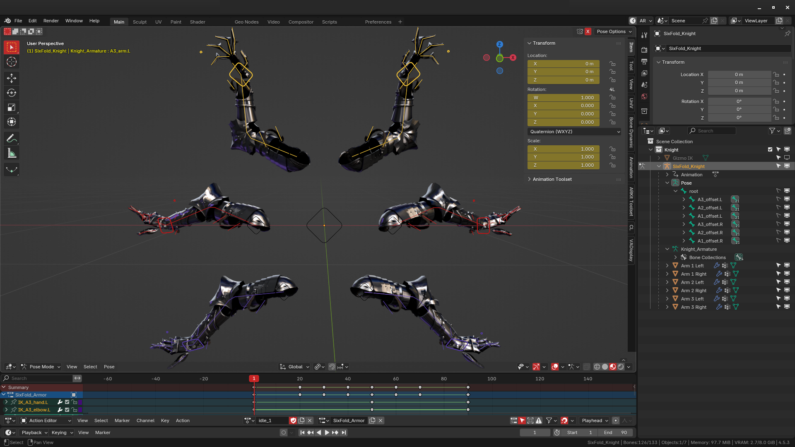This screenshot has height=447, width=795.
Task: Toggle Knight collection exclude checkbox
Action: pyautogui.click(x=770, y=150)
